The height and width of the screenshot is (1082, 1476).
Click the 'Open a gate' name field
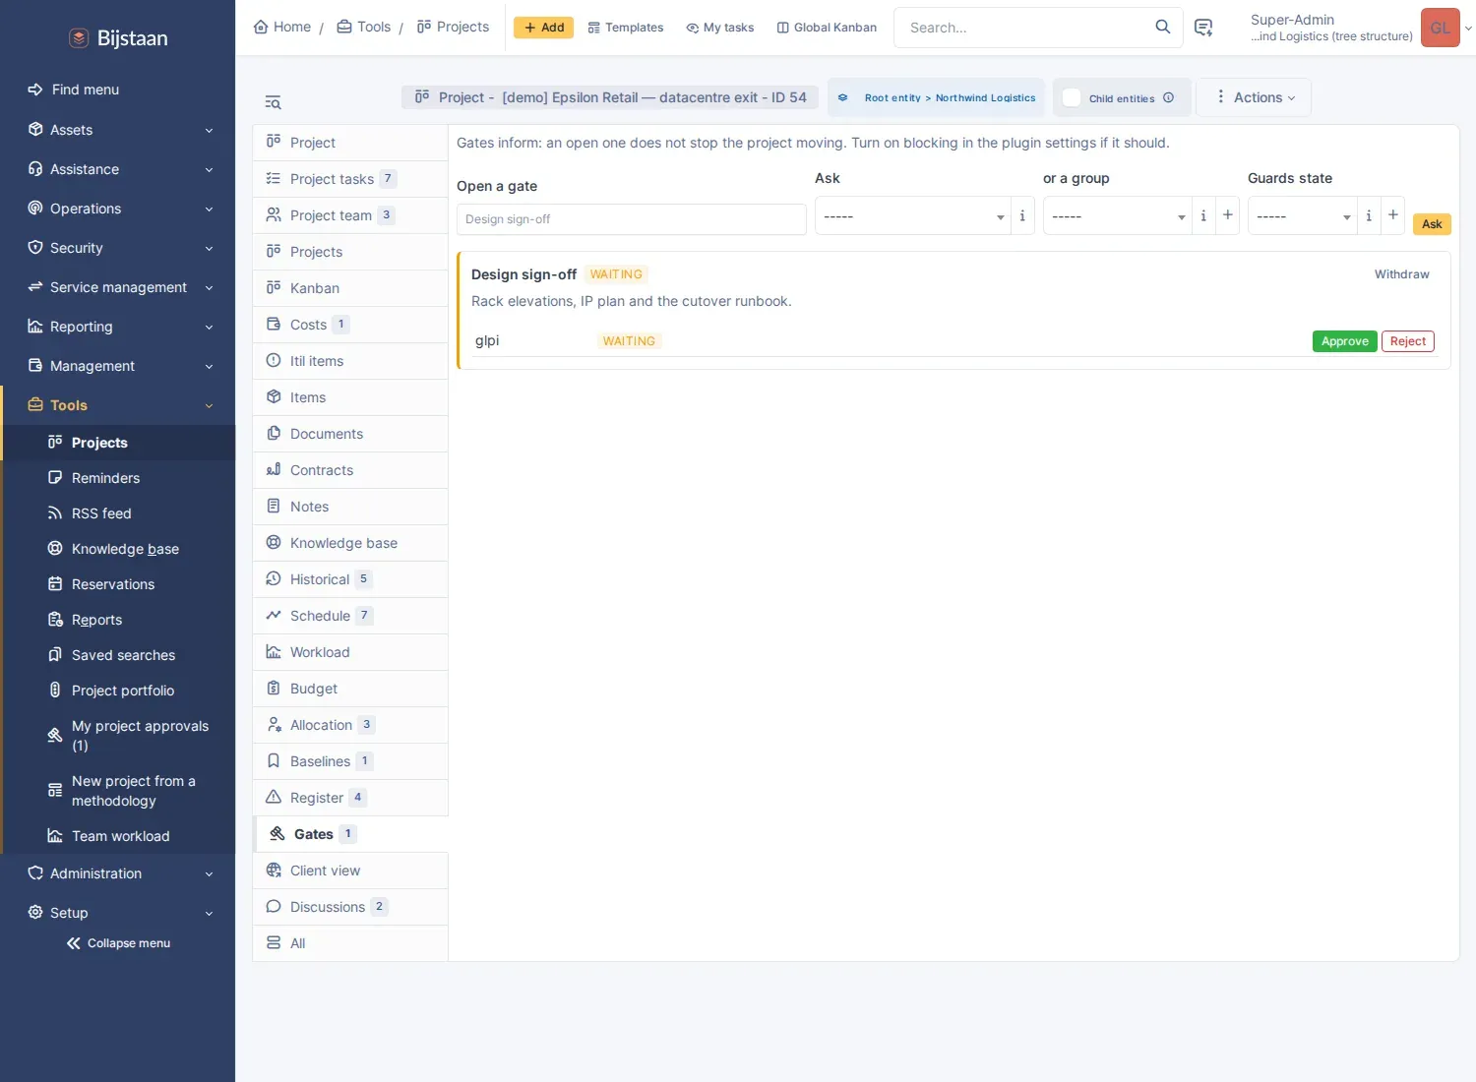coord(632,219)
